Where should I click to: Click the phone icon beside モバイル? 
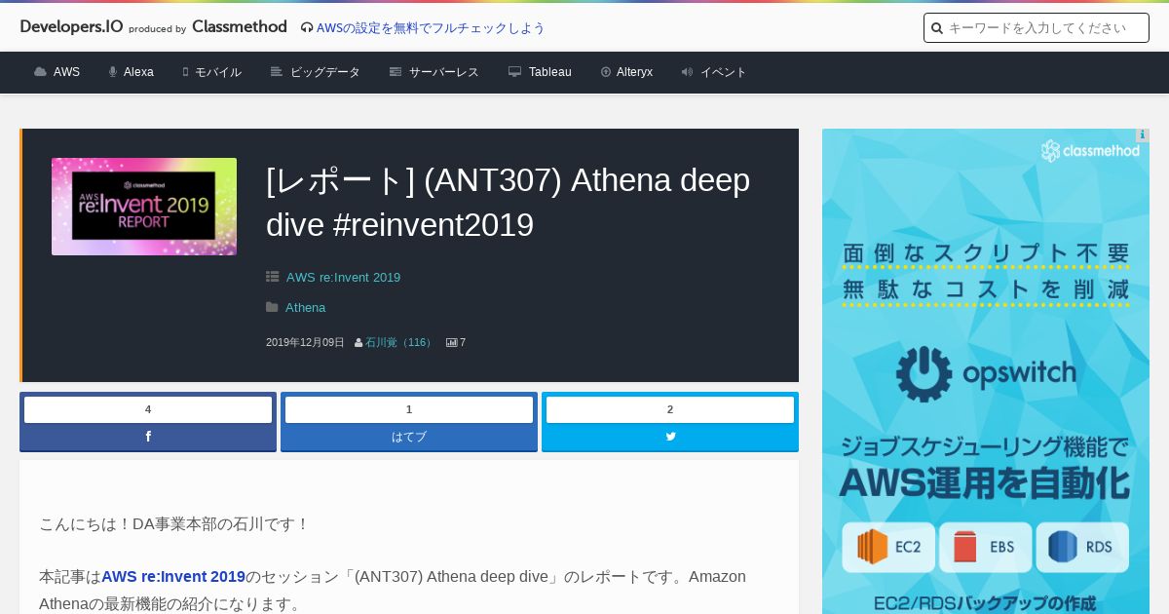[x=185, y=72]
